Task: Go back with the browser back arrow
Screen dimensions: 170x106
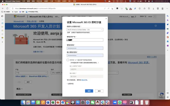Action: (3, 8)
